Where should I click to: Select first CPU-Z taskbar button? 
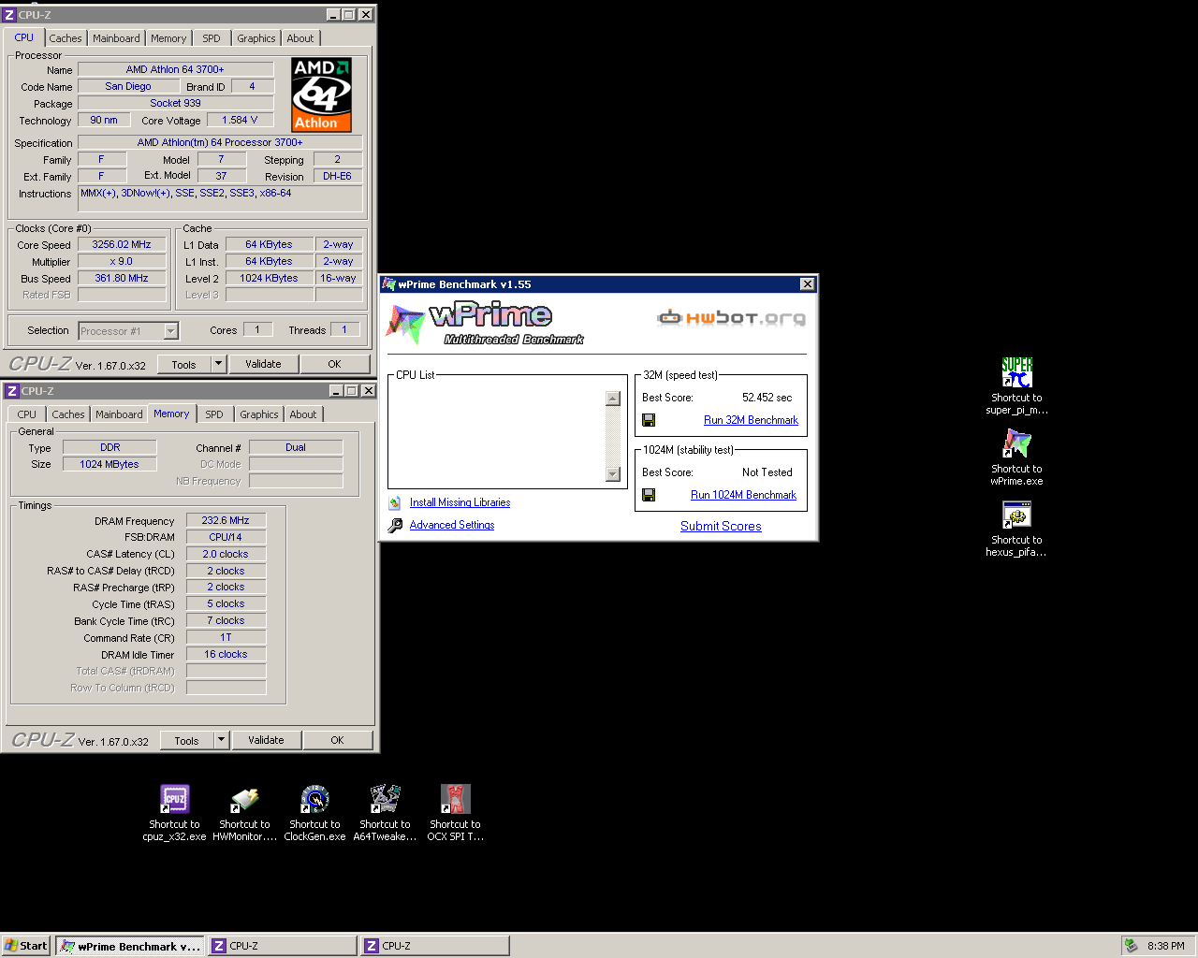point(282,946)
